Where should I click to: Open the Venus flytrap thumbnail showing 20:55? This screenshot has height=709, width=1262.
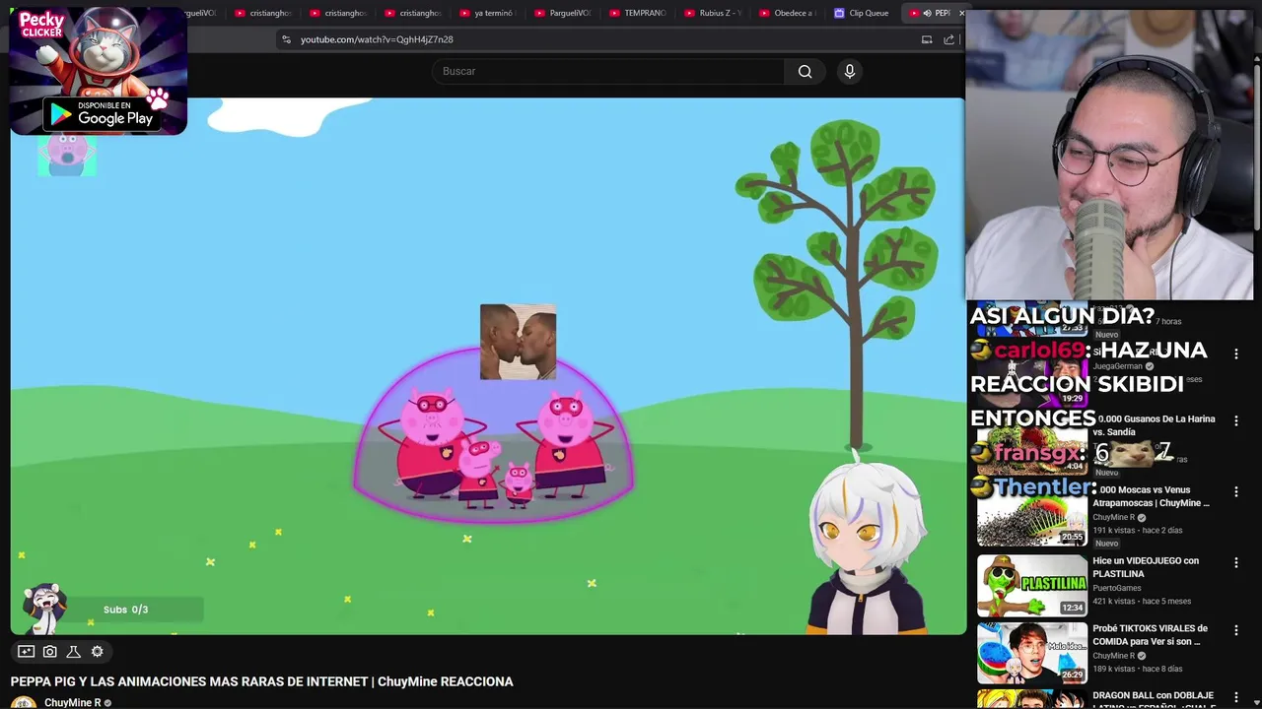click(x=1032, y=515)
